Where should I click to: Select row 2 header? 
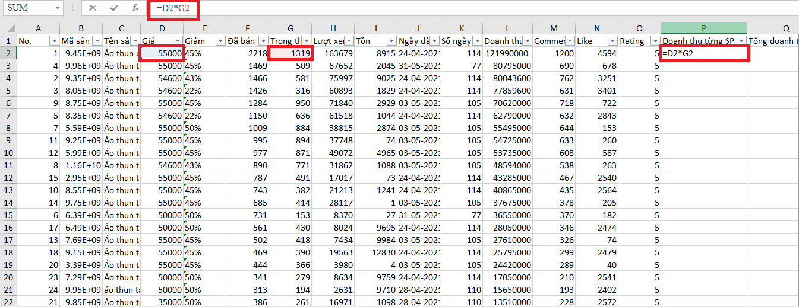8,53
